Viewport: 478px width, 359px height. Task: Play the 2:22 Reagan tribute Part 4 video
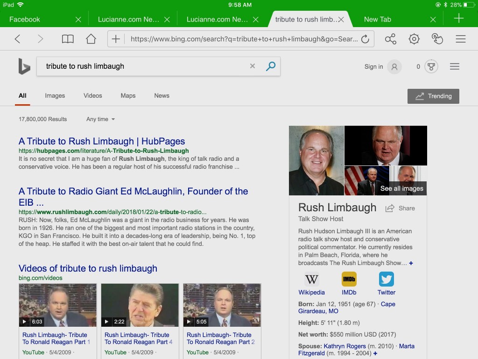click(140, 305)
